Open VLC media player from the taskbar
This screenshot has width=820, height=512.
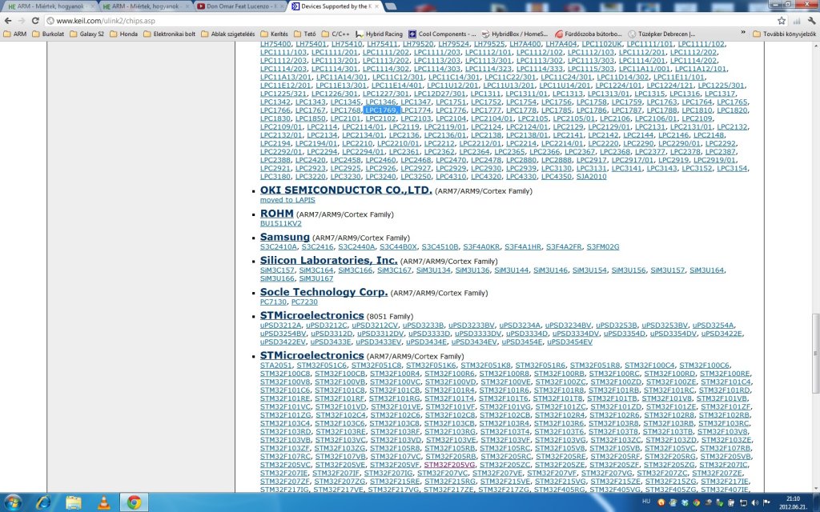tap(103, 502)
